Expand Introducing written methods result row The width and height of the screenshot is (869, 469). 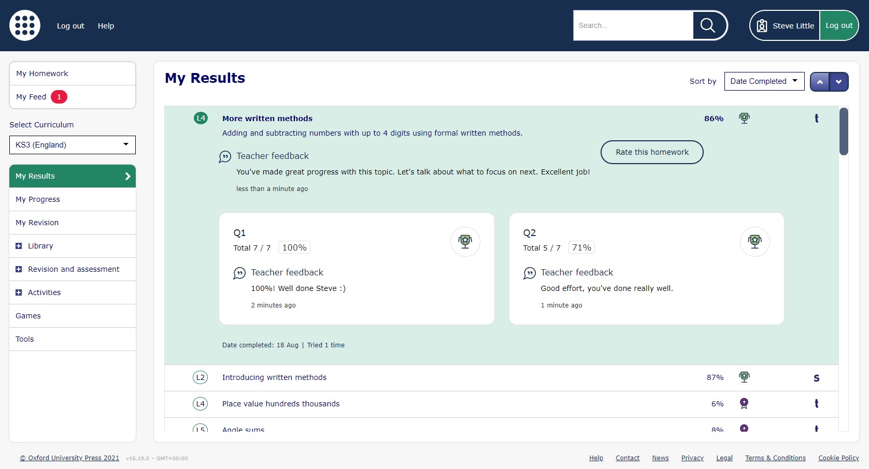(501, 378)
